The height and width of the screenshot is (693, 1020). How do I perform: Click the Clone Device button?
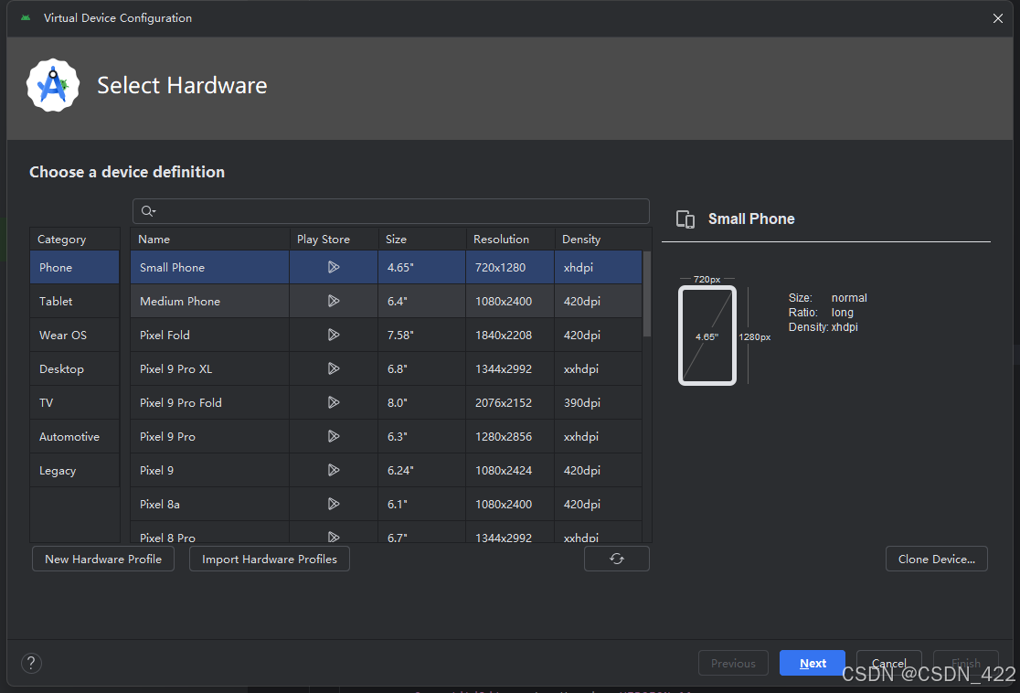coord(936,560)
